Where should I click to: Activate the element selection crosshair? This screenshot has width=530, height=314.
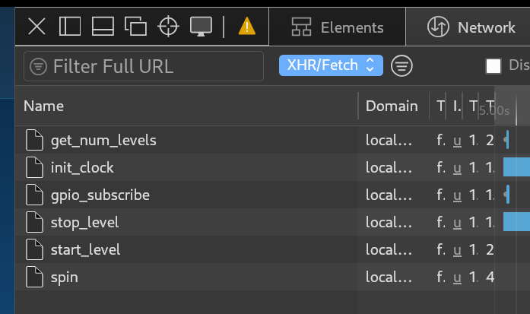click(168, 27)
